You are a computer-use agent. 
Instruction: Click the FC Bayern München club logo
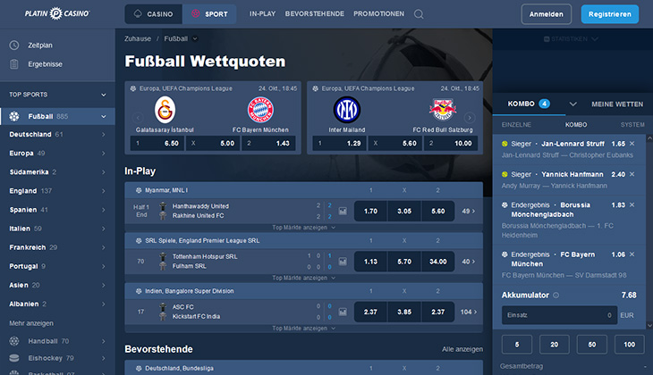[260, 110]
